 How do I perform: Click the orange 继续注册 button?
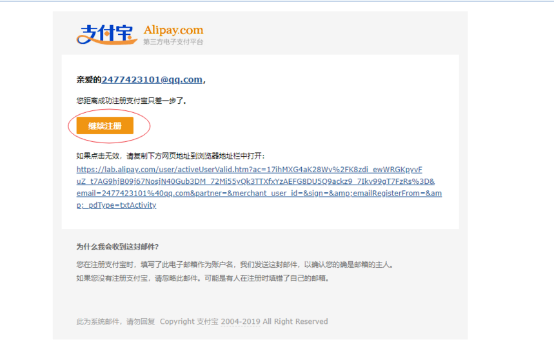coord(105,126)
